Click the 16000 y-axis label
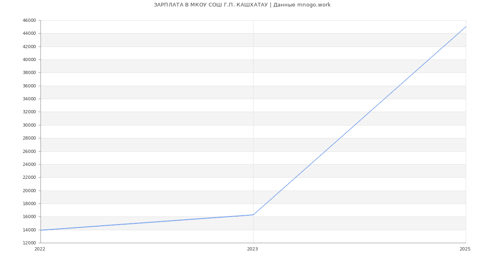Viewport: 486px width, 263px height. [x=29, y=217]
